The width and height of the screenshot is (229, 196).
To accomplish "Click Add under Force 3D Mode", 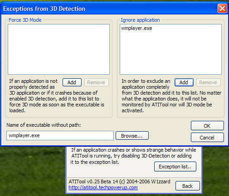I will coord(72,82).
